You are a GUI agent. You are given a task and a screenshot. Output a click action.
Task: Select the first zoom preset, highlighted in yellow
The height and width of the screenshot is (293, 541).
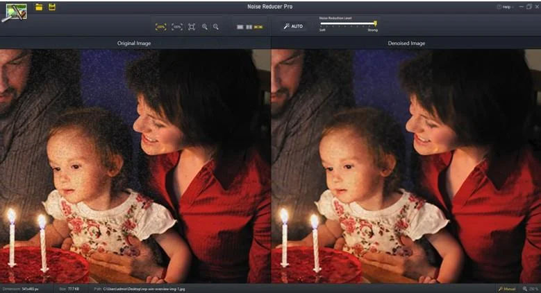(161, 27)
